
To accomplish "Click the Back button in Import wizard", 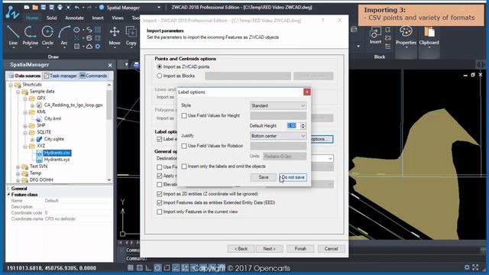I will pyautogui.click(x=241, y=249).
